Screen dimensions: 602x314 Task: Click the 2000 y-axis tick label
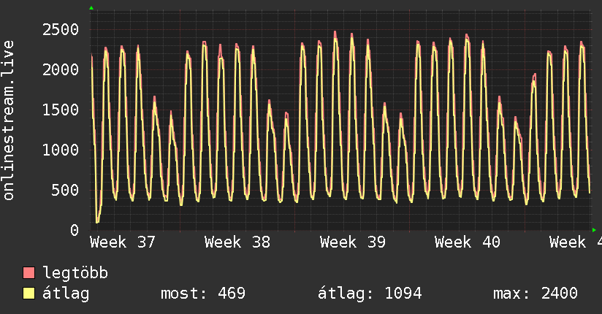click(x=61, y=69)
